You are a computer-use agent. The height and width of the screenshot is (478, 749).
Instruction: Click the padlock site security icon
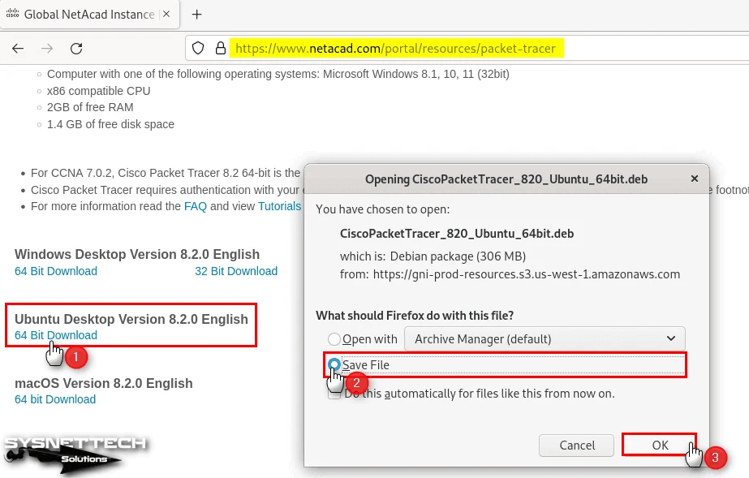tap(219, 49)
